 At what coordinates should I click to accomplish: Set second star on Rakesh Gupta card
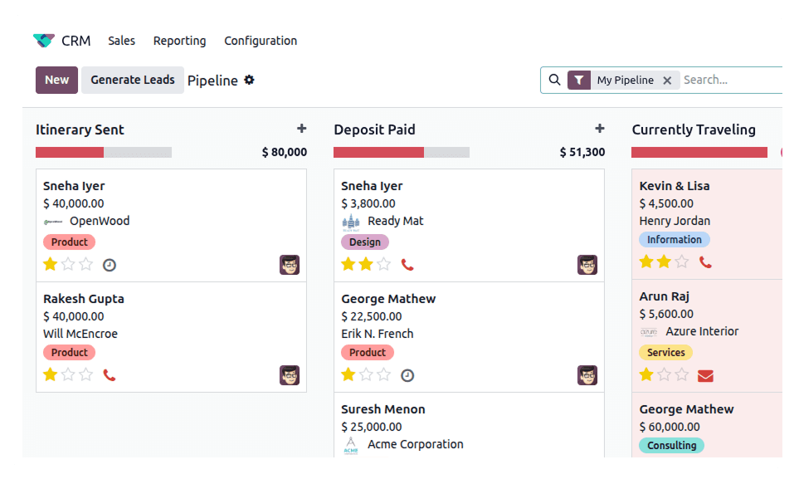coord(68,375)
